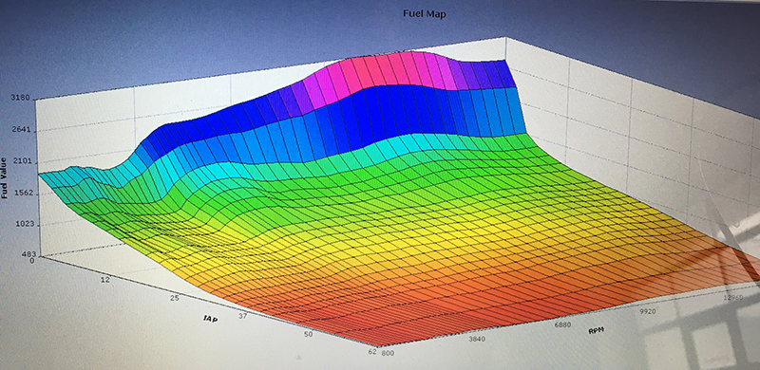The width and height of the screenshot is (760, 370).
Task: Click the 0 tick on the IAP axis
Action: (32, 261)
